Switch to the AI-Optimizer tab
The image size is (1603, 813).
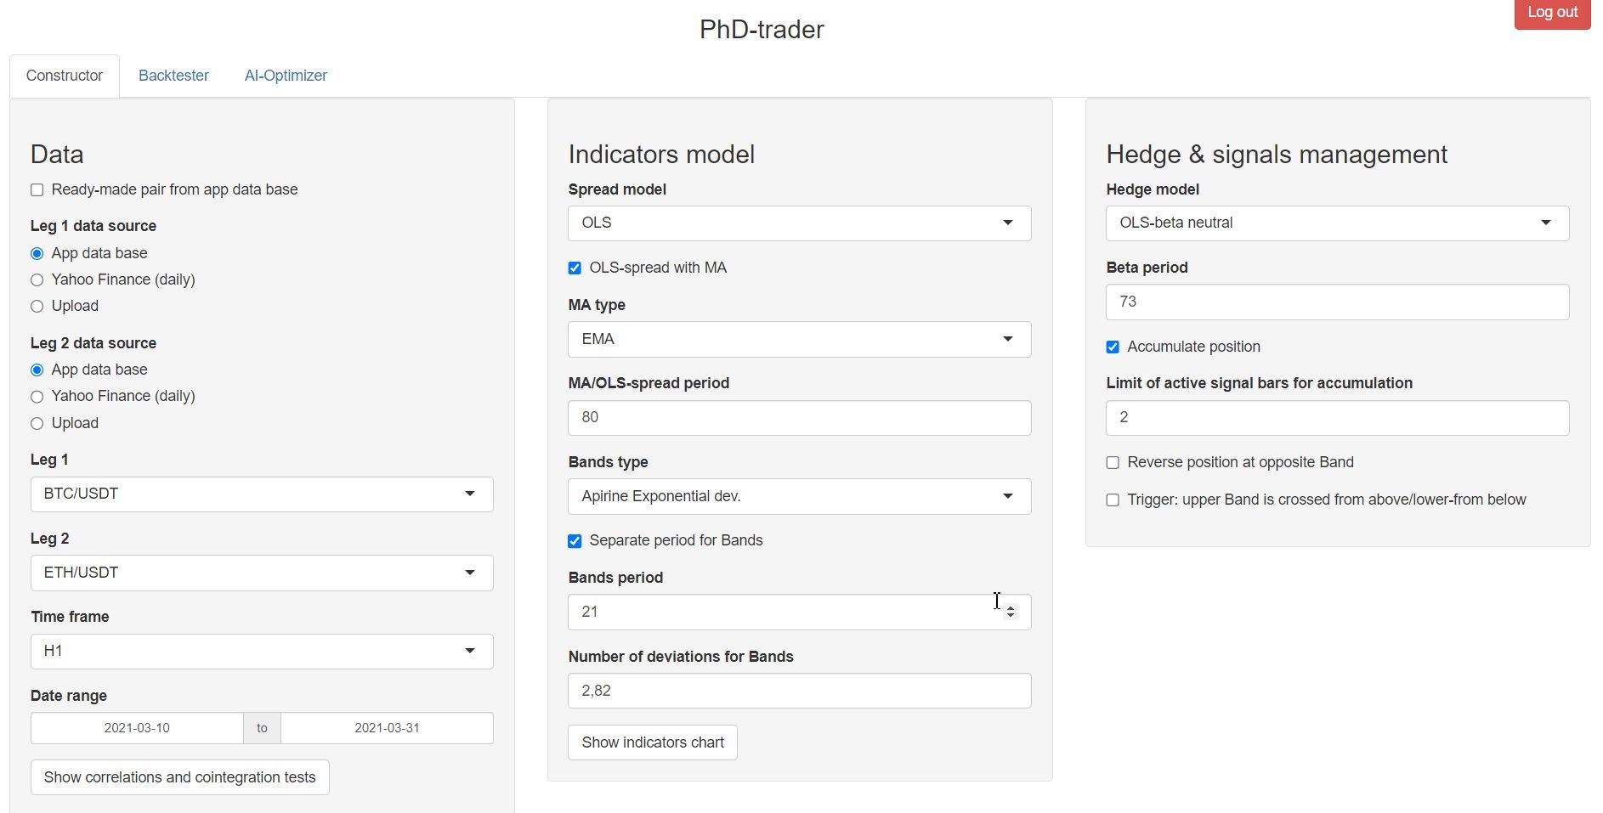[x=286, y=76]
